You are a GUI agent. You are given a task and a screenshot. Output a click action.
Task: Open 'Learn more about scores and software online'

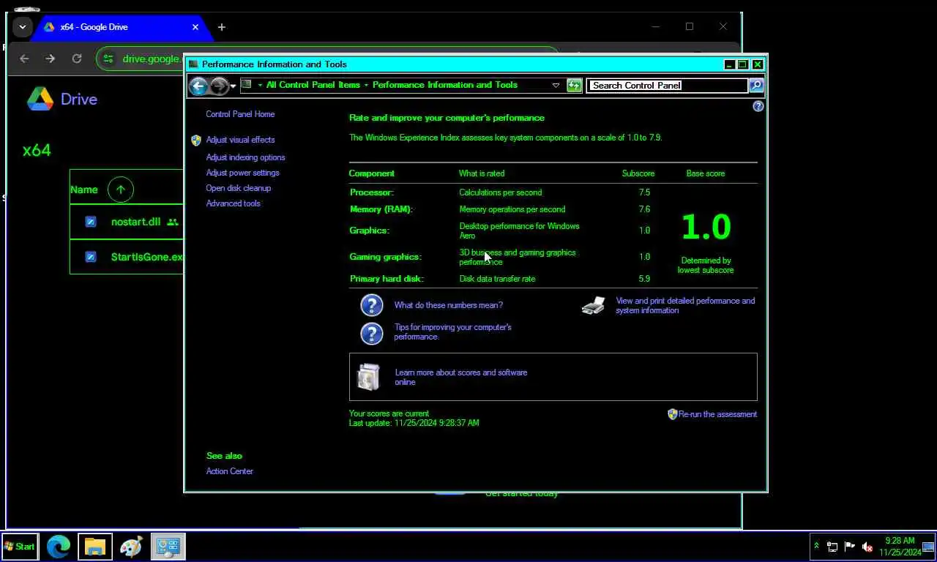[x=461, y=377]
